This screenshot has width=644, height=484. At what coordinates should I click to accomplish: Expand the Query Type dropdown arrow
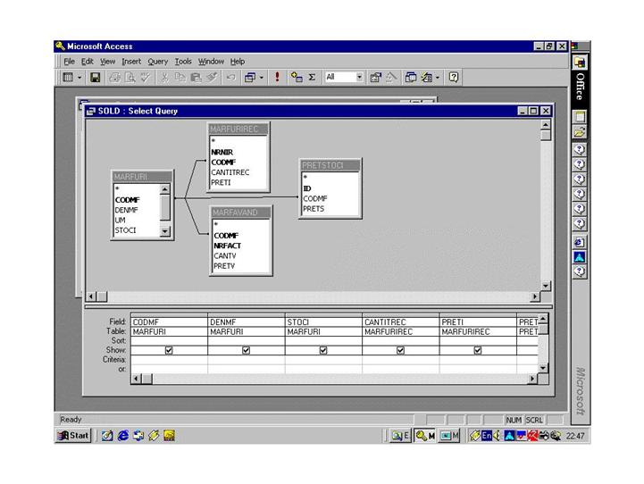click(263, 78)
